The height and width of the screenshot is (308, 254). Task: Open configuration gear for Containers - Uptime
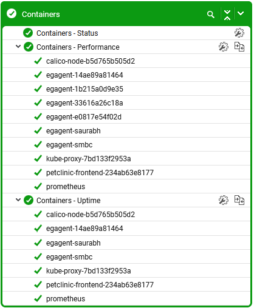tap(224, 200)
